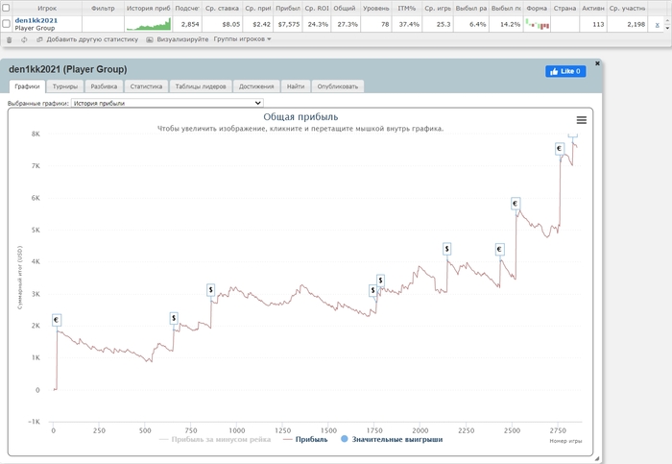This screenshot has width=672, height=464.
Task: Click the Визуализируйте button
Action: tap(182, 39)
